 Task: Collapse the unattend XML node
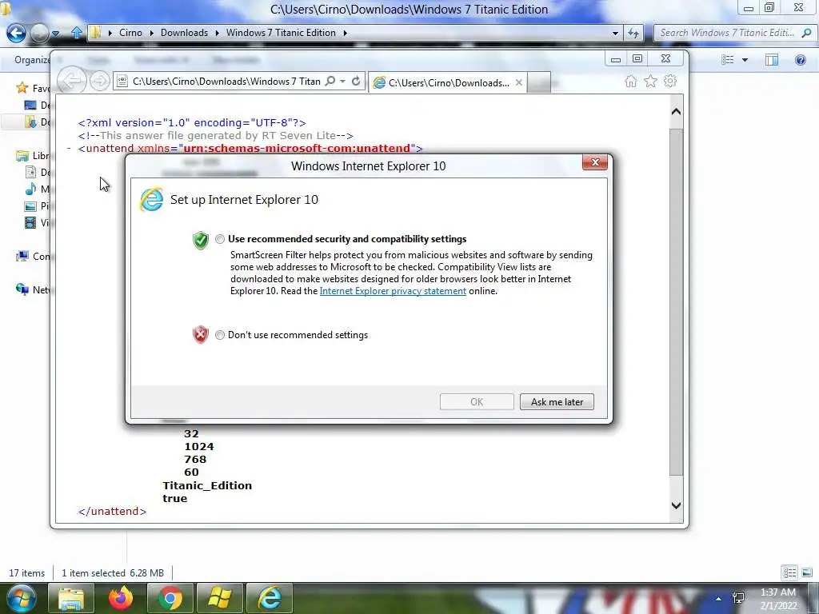(x=69, y=148)
